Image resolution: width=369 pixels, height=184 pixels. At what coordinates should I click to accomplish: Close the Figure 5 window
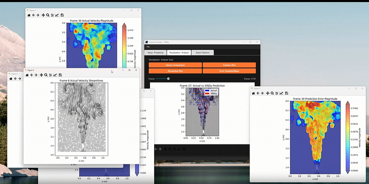click(136, 70)
